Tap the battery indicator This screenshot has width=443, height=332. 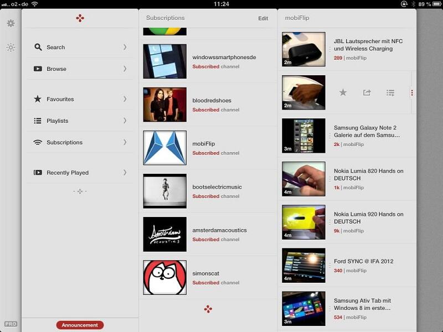pyautogui.click(x=437, y=4)
